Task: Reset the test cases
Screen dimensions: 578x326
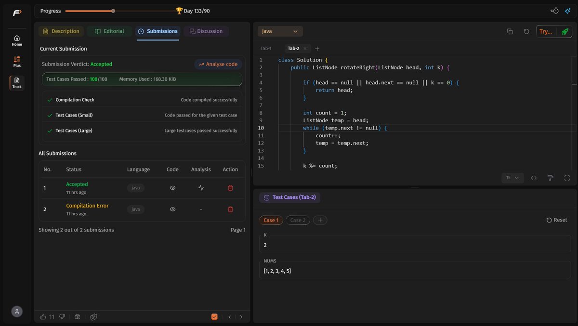Action: click(x=557, y=220)
